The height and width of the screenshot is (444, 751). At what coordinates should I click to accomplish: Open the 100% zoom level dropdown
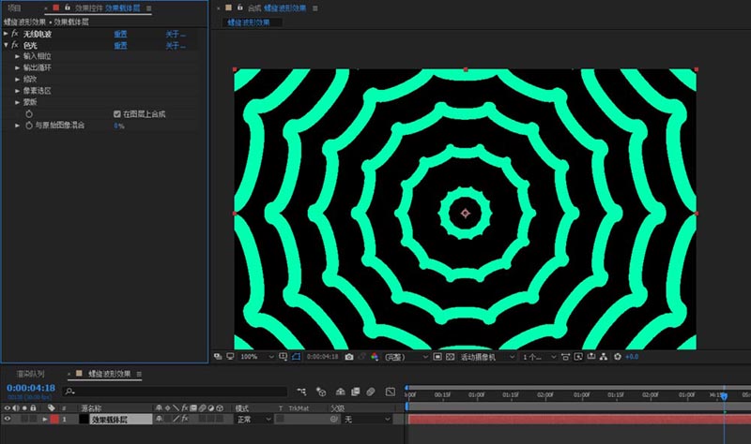coord(252,357)
